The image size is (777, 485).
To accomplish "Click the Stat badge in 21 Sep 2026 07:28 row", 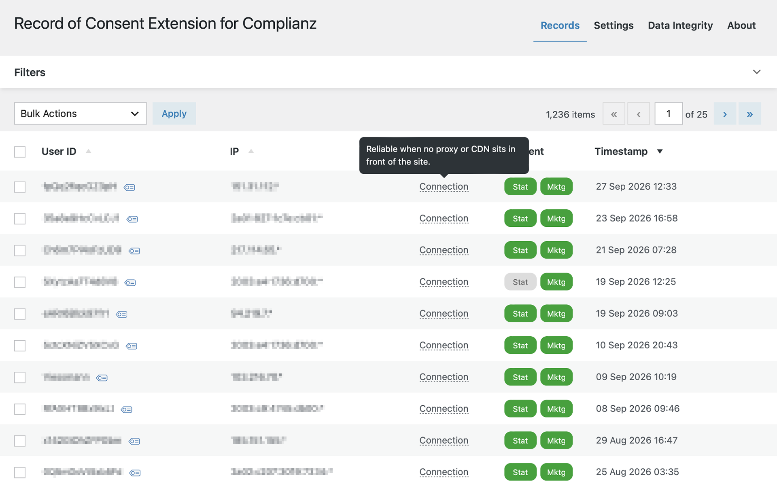I will (520, 250).
